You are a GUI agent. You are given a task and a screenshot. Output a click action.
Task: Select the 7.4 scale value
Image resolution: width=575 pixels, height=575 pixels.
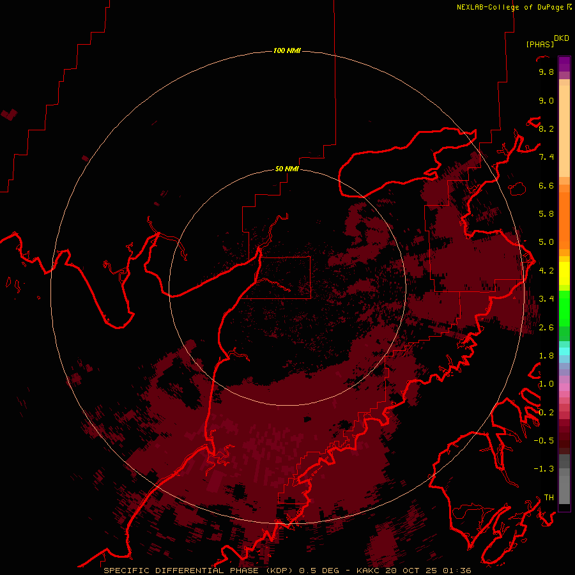[x=546, y=157]
